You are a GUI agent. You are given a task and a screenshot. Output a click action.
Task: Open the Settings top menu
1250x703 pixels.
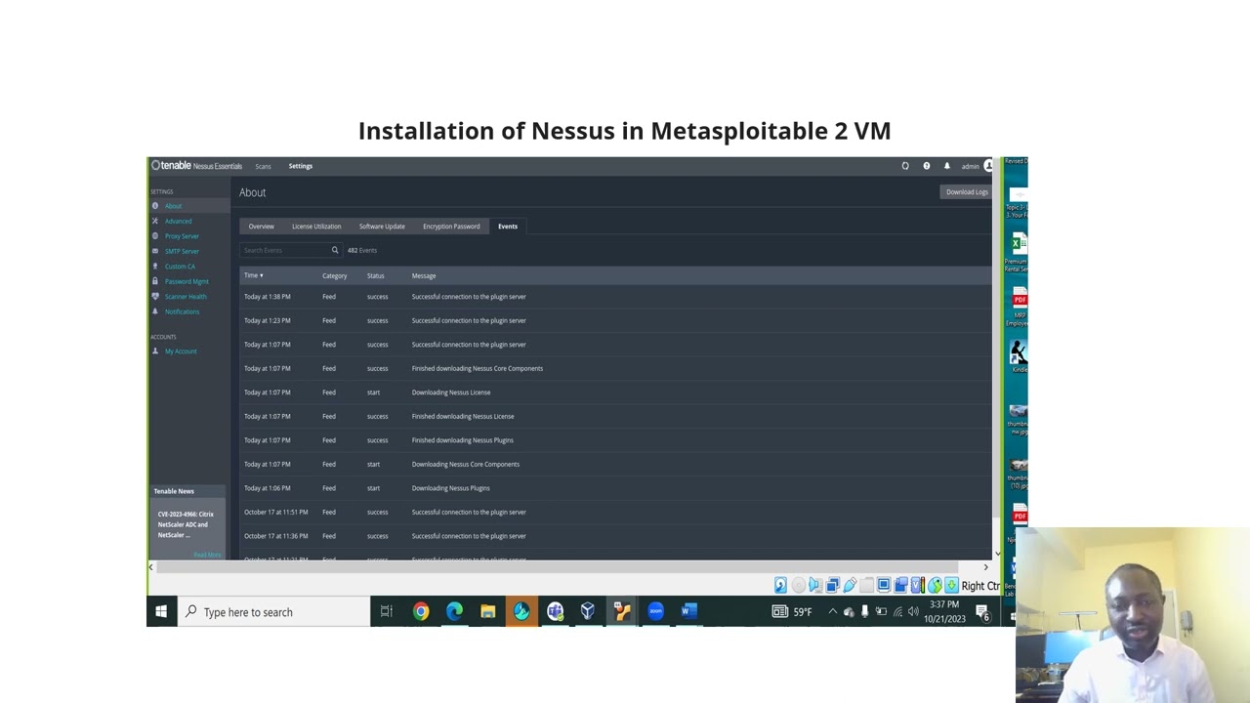pos(301,166)
